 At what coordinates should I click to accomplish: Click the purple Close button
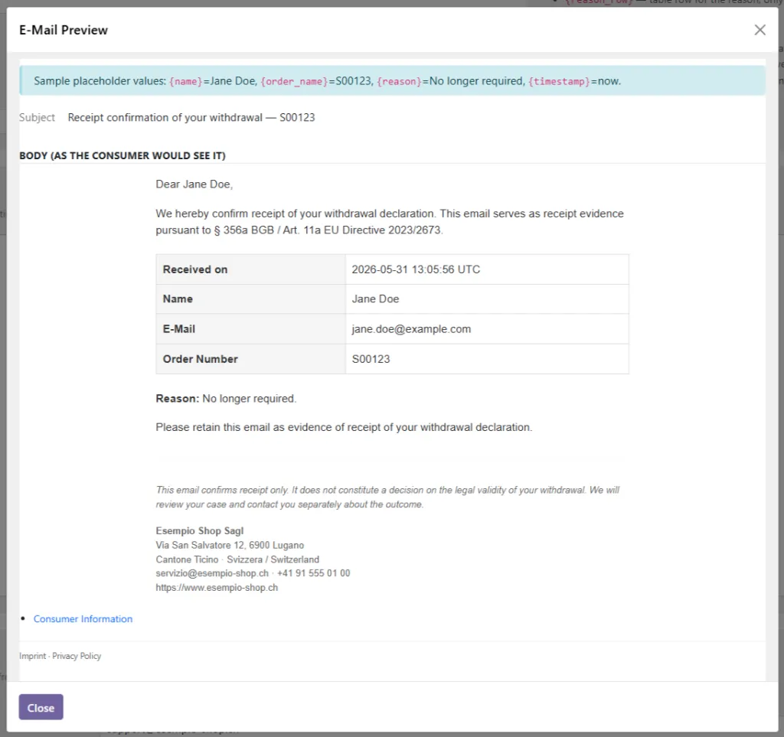pos(41,707)
